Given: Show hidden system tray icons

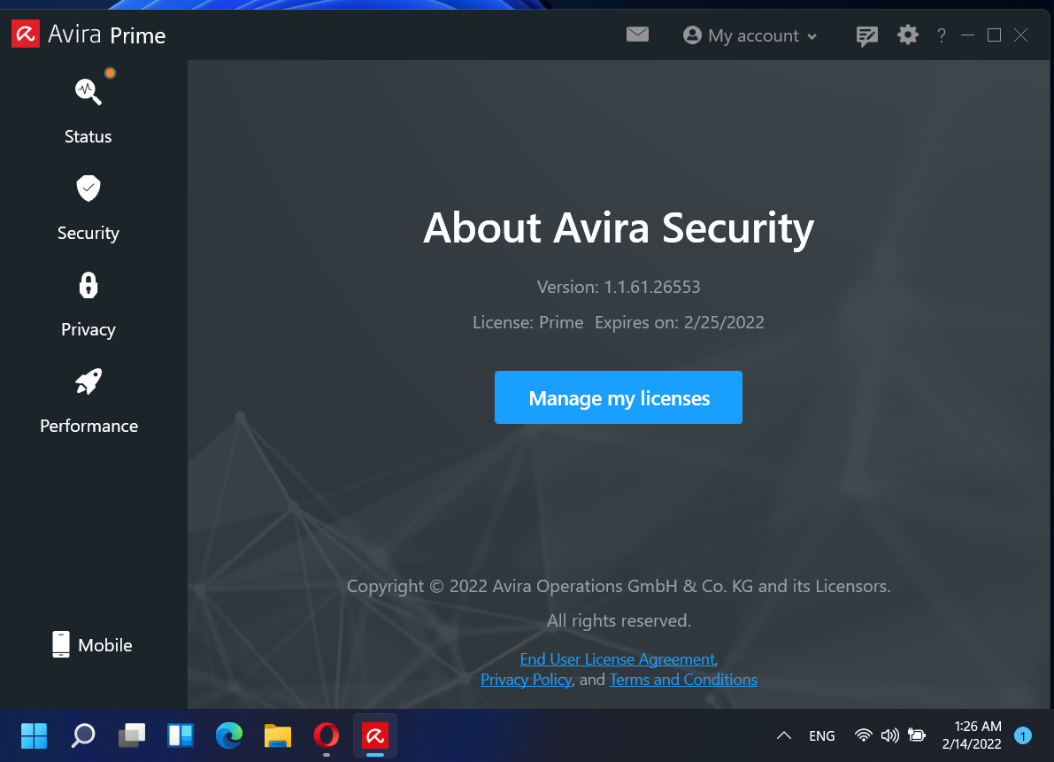Looking at the screenshot, I should click(x=784, y=735).
